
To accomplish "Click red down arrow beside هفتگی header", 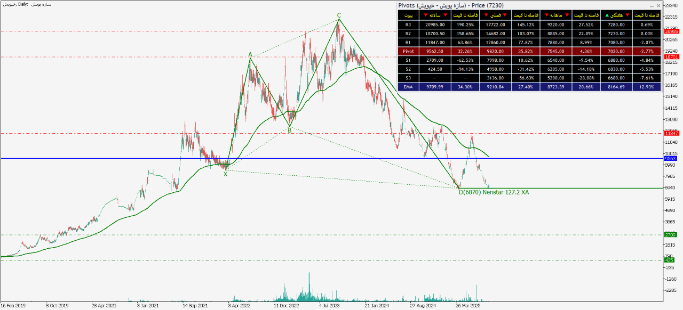I will (628, 15).
